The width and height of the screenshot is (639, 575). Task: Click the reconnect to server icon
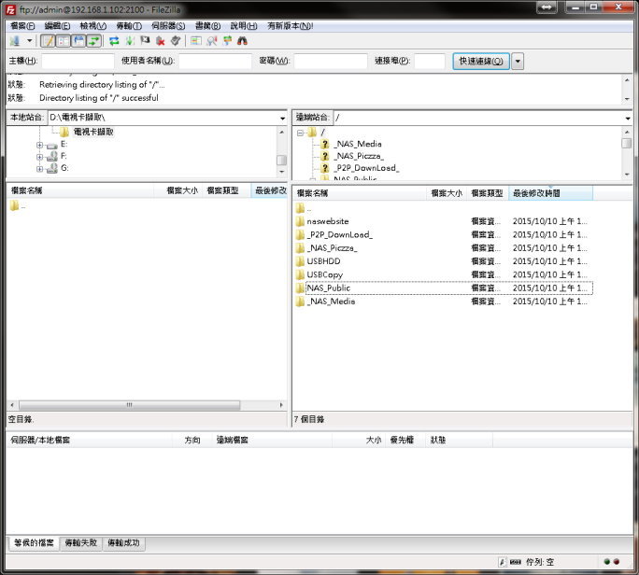tap(176, 41)
